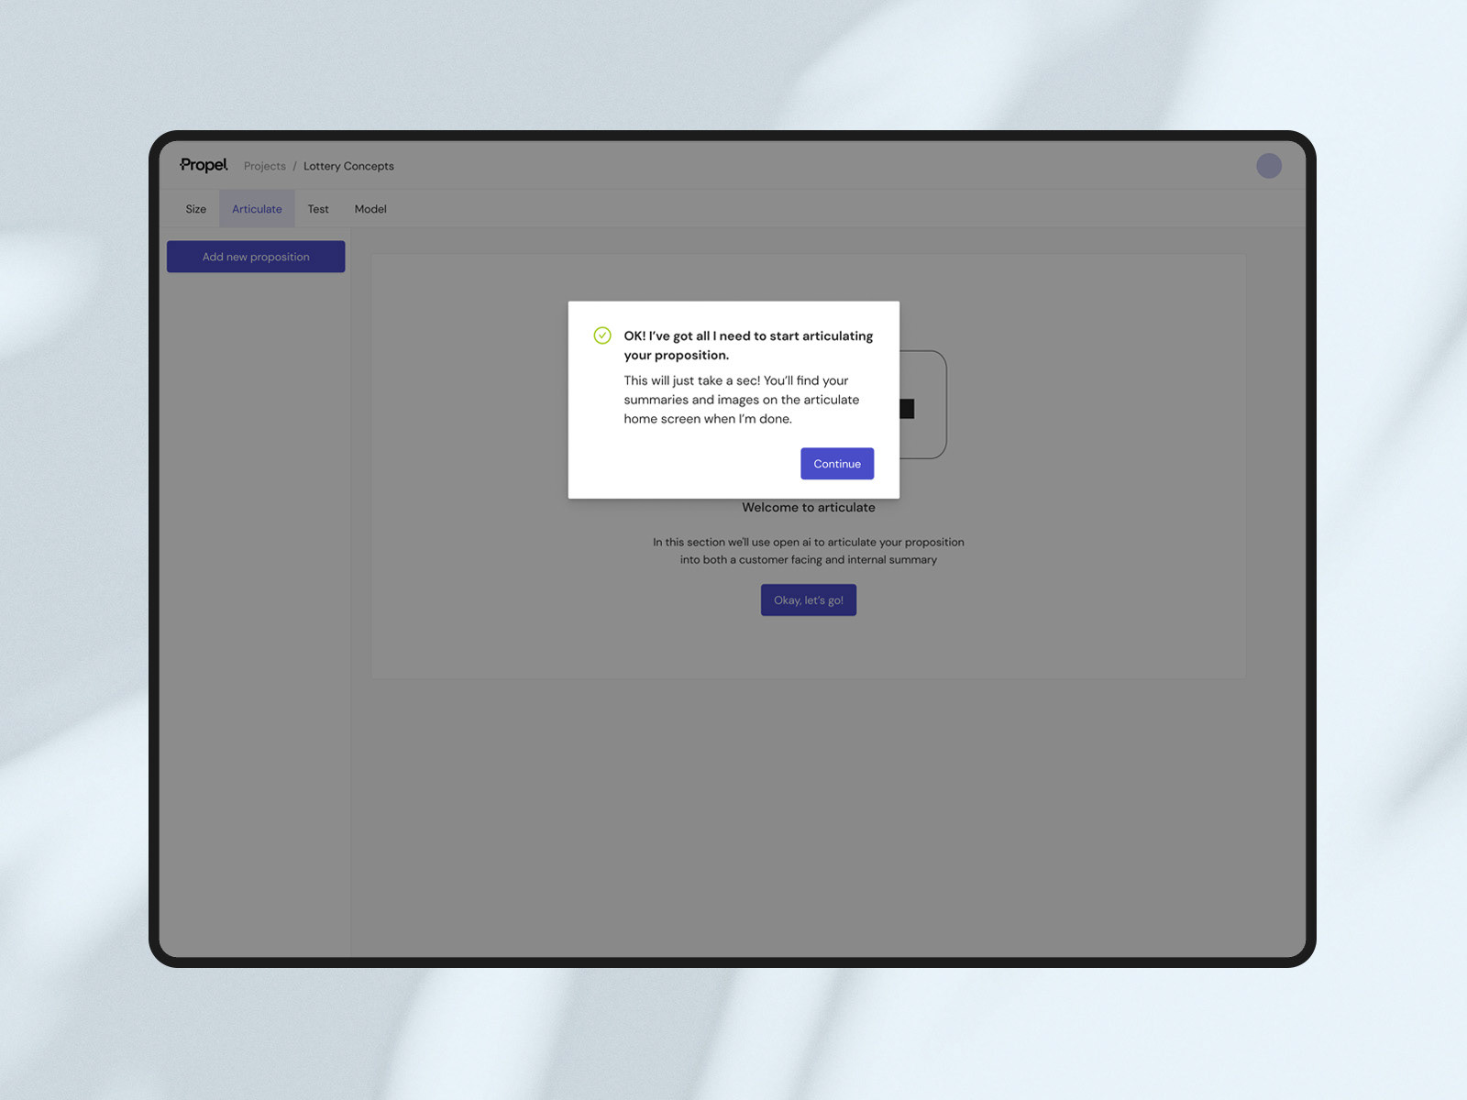Click the Welcome to articulate heading
Screen dimensions: 1467x1100
point(809,507)
